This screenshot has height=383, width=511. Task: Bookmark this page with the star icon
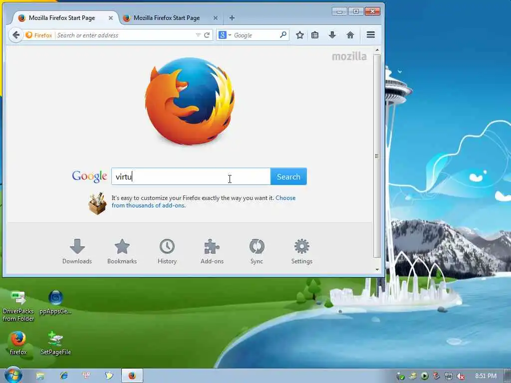tap(300, 35)
